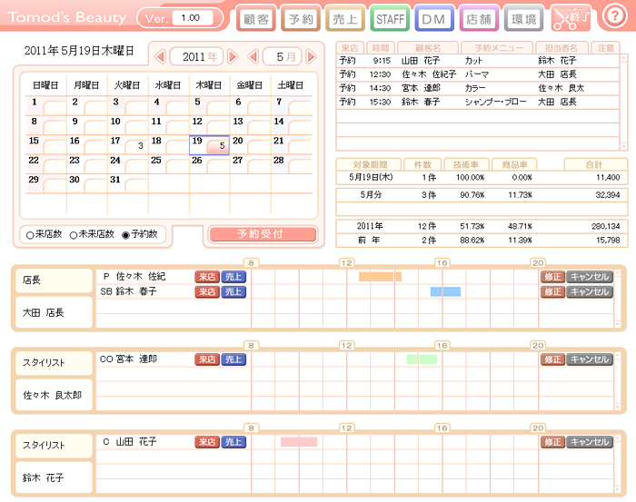
Task: Click the 予約受付 reservation button
Action: point(263,234)
